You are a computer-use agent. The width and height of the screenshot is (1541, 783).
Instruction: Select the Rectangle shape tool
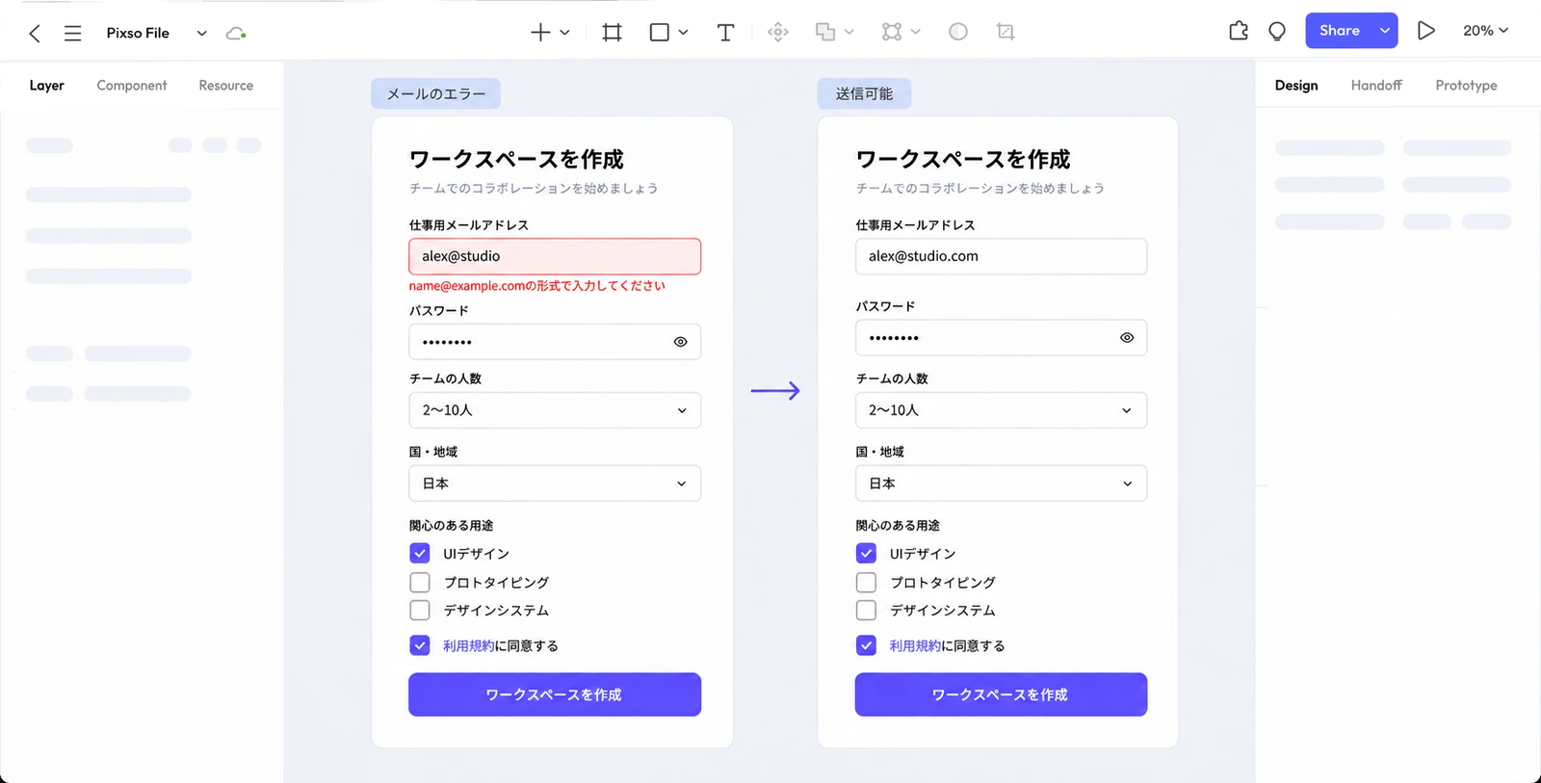[x=660, y=33]
